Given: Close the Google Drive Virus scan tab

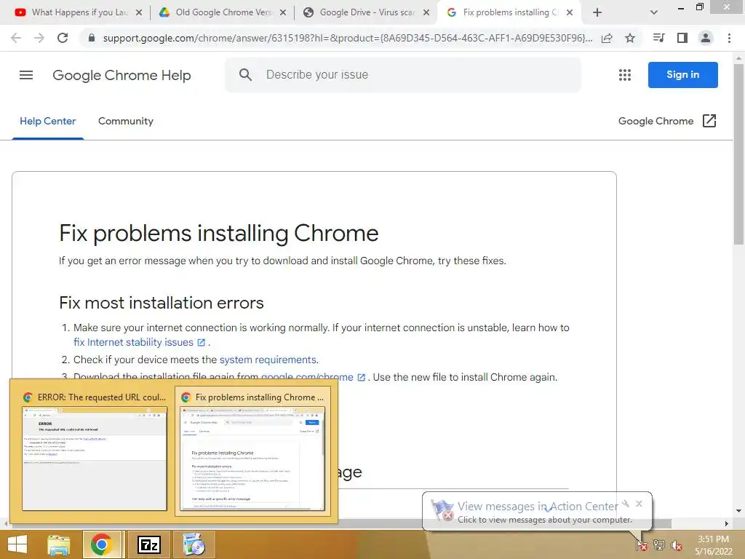Looking at the screenshot, I should click(x=426, y=13).
